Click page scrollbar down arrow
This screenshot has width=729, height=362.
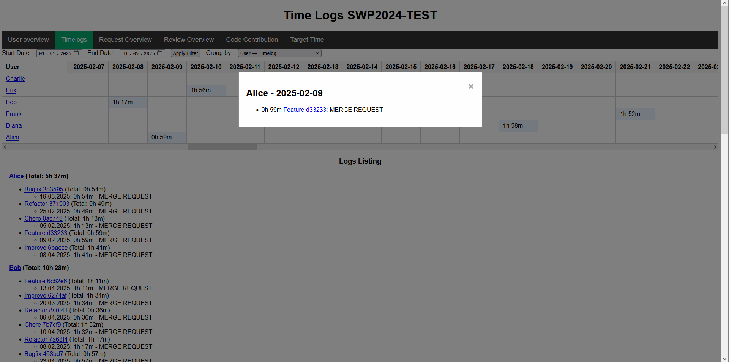tap(725, 359)
